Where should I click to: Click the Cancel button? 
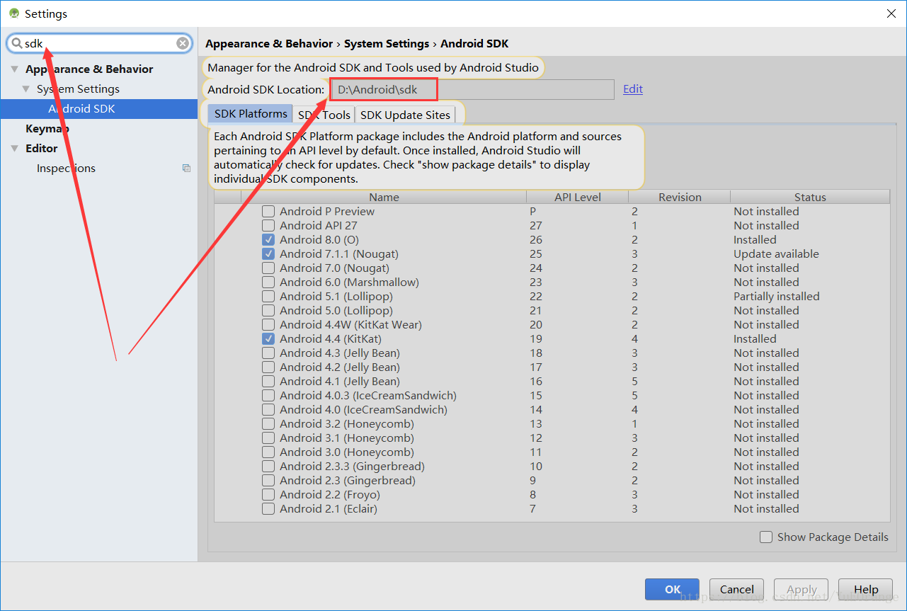click(x=736, y=589)
